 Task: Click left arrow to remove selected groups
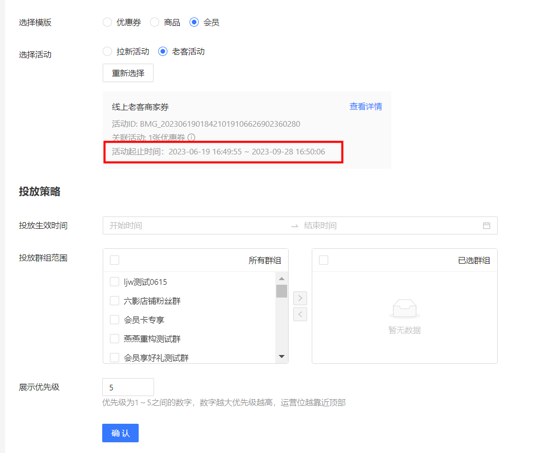tap(300, 314)
